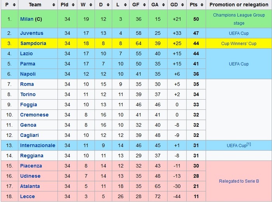Open the Cremonese team page
The width and height of the screenshot is (272, 202).
coord(34,115)
